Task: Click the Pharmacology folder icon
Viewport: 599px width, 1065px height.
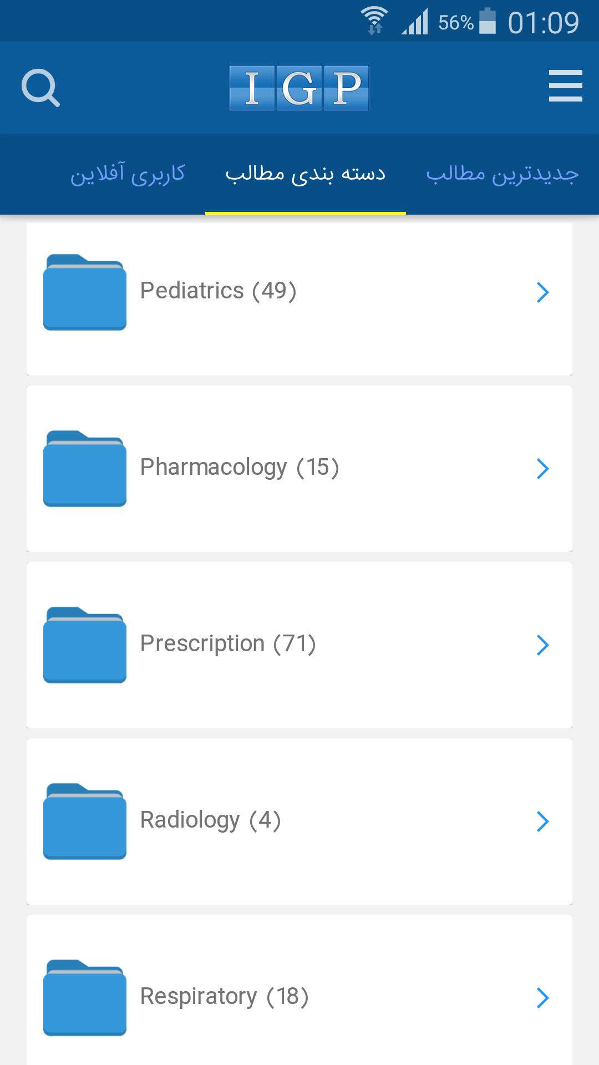Action: coord(85,468)
